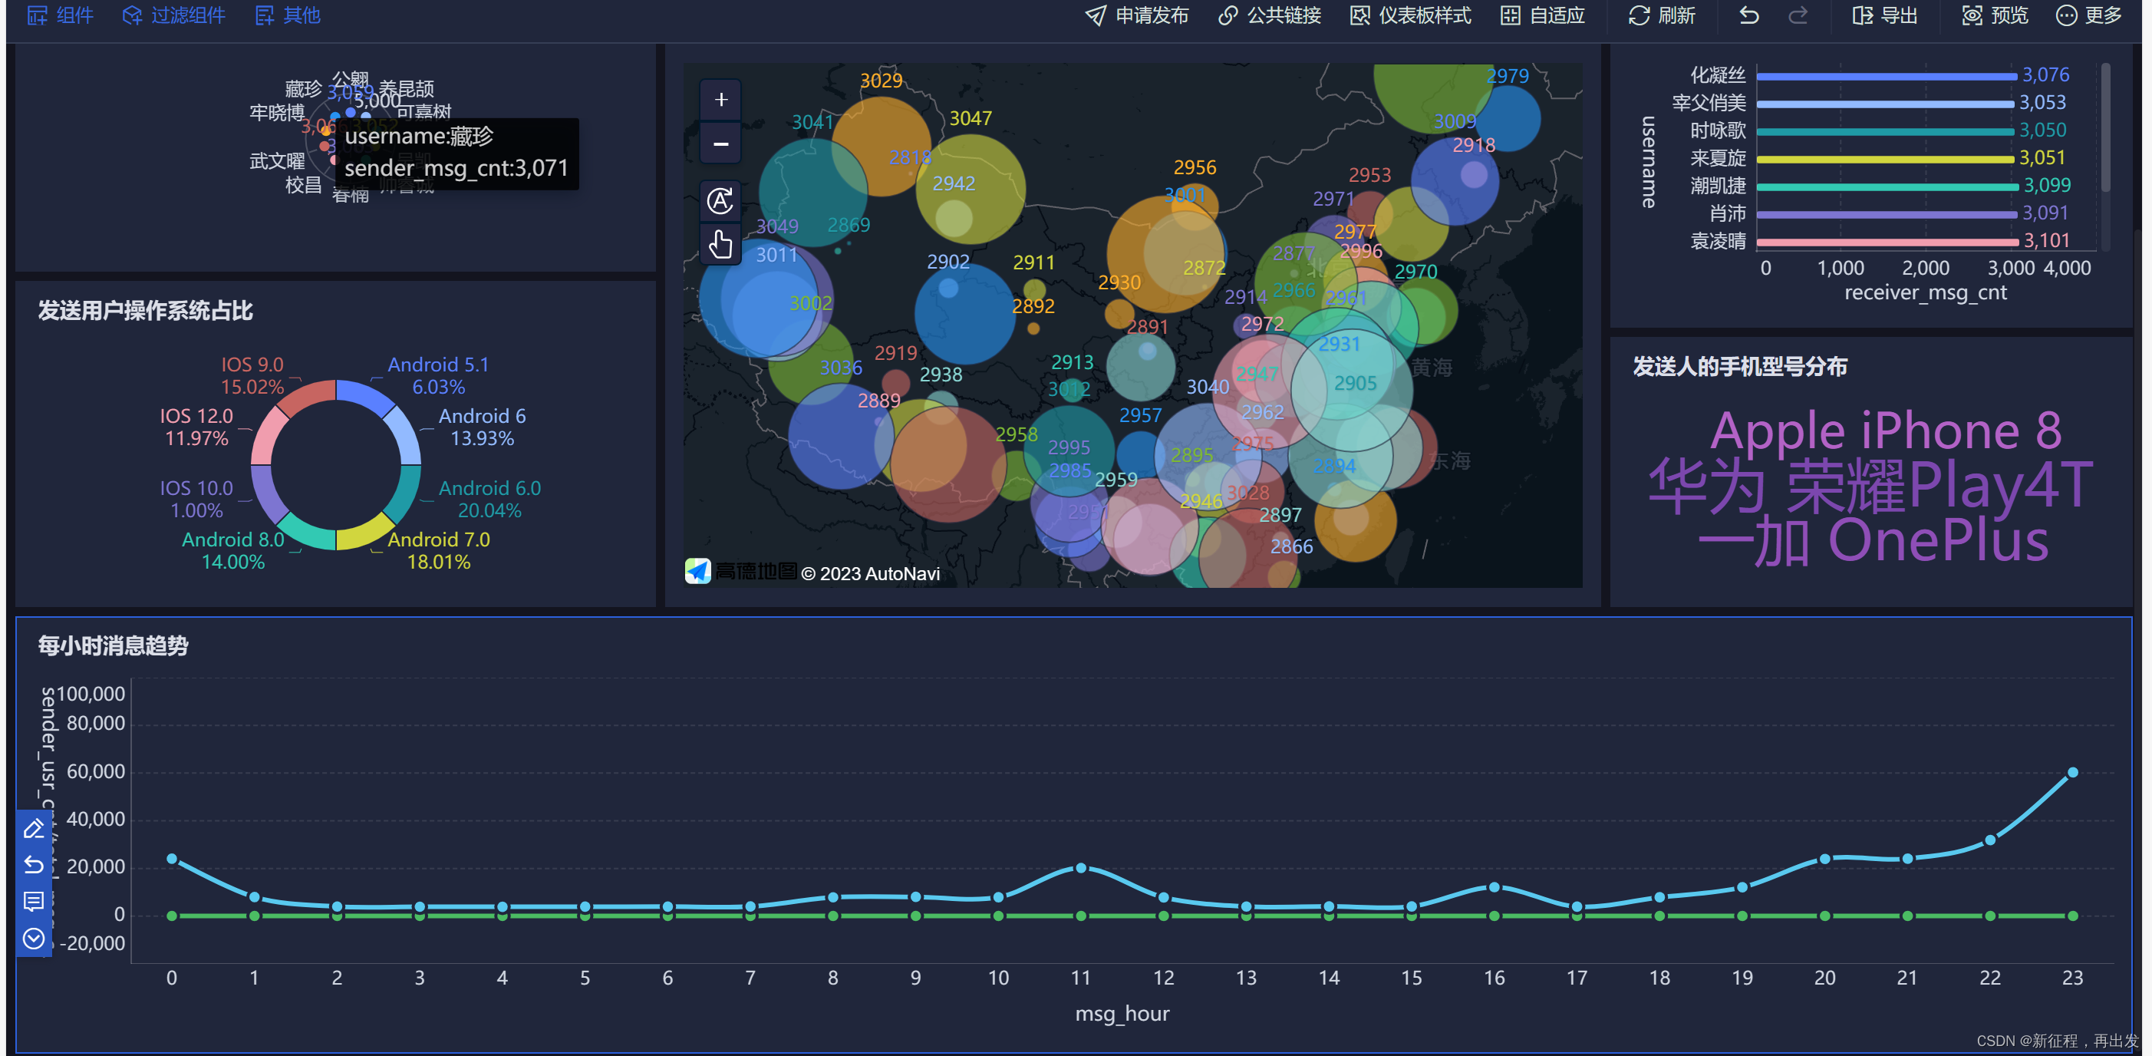Click the receiver chart vertical scrollbar
This screenshot has width=2152, height=1056.
[x=2105, y=127]
